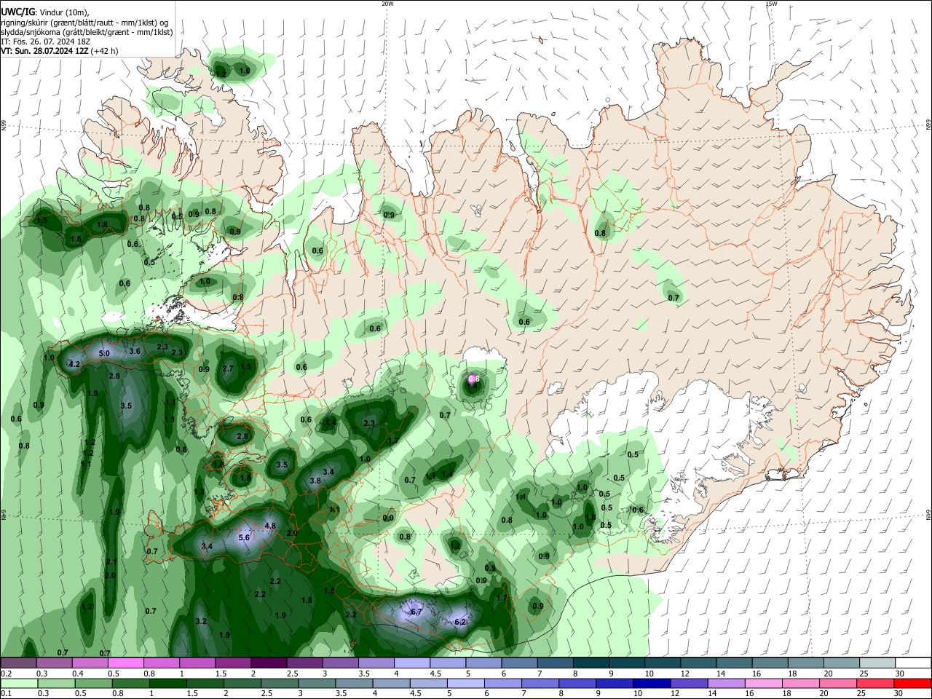Click the 5.0 precipitation value on the map
This screenshot has width=932, height=699.
[104, 353]
